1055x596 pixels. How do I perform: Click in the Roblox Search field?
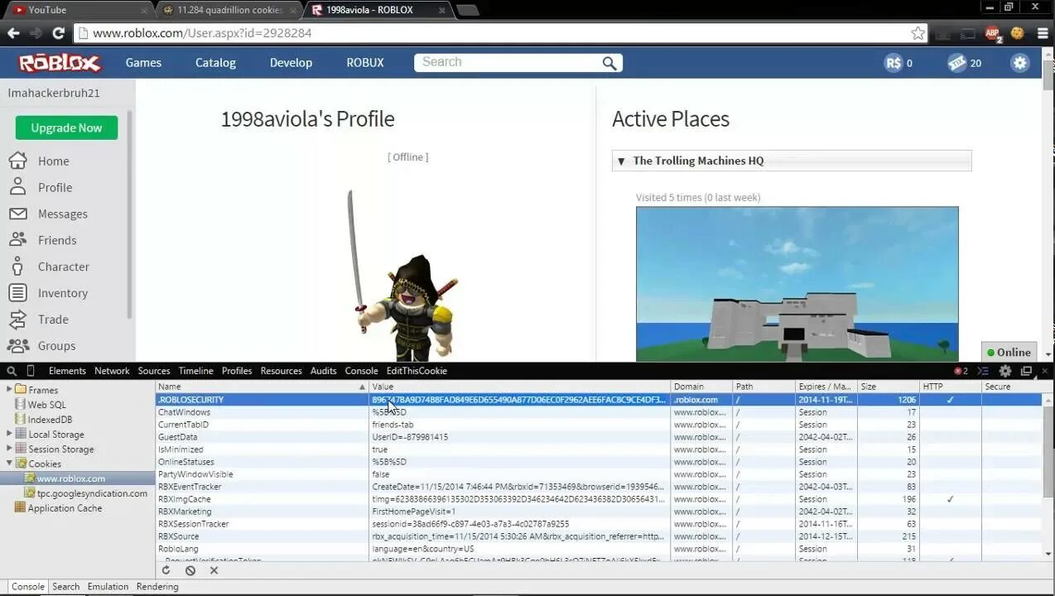coord(509,63)
